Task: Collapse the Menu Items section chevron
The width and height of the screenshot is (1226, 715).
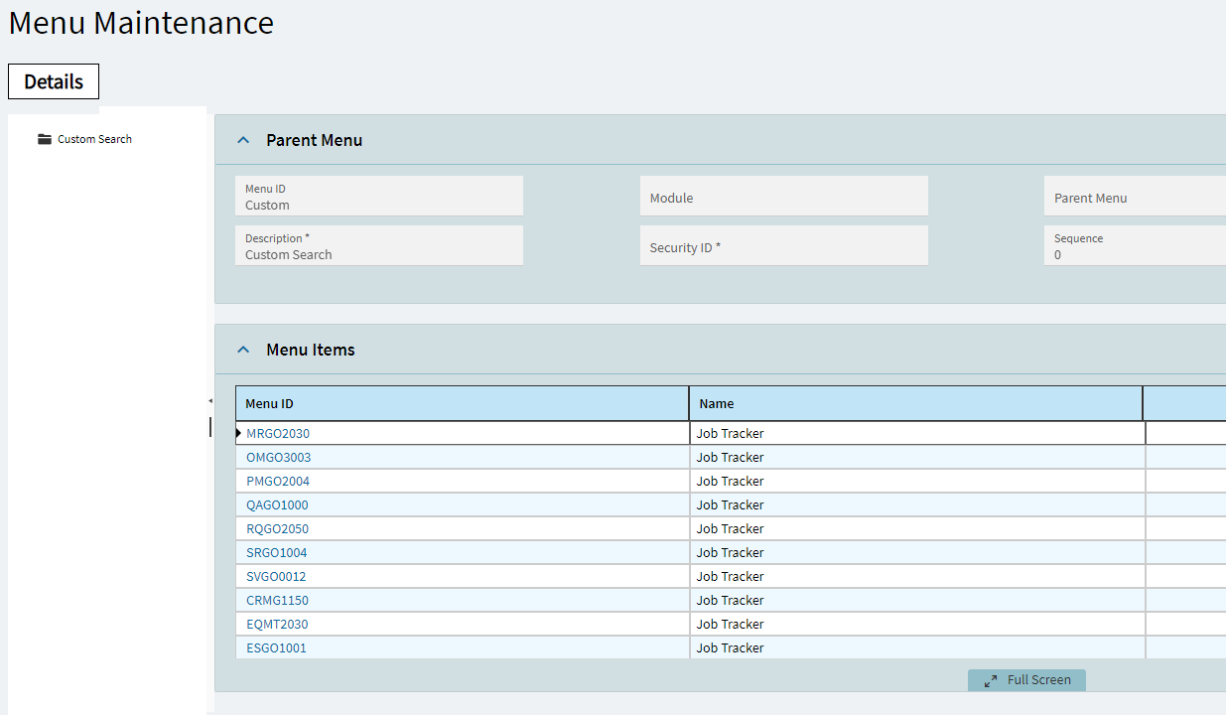Action: point(243,350)
